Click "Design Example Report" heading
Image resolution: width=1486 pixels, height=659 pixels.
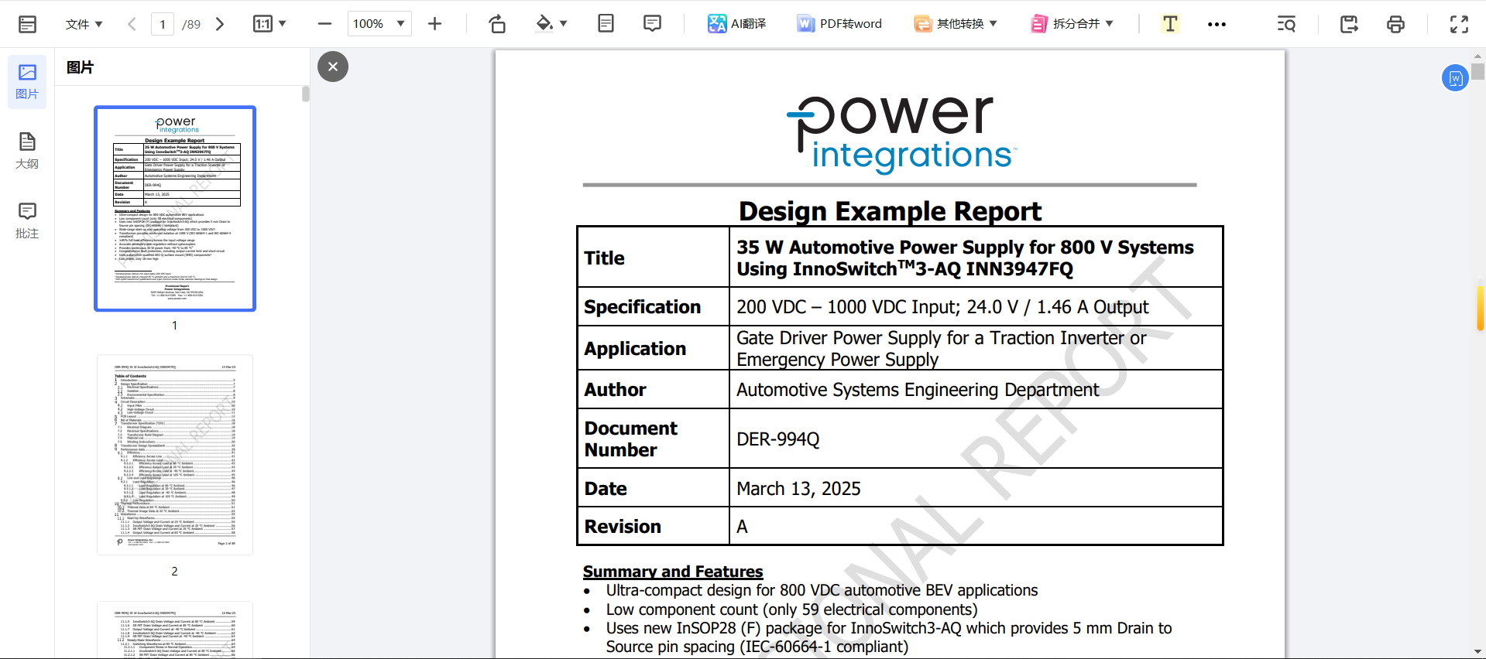tap(890, 211)
